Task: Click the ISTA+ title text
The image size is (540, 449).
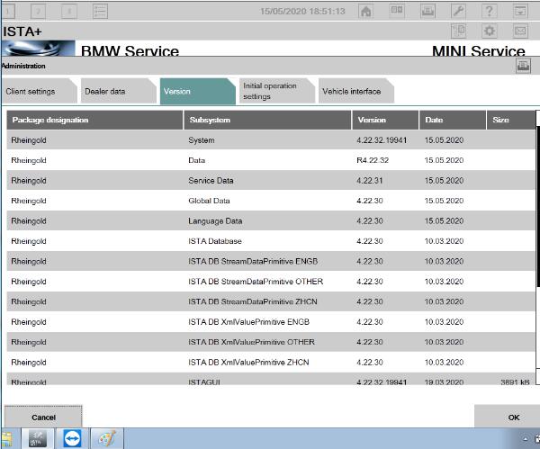Action: click(22, 31)
